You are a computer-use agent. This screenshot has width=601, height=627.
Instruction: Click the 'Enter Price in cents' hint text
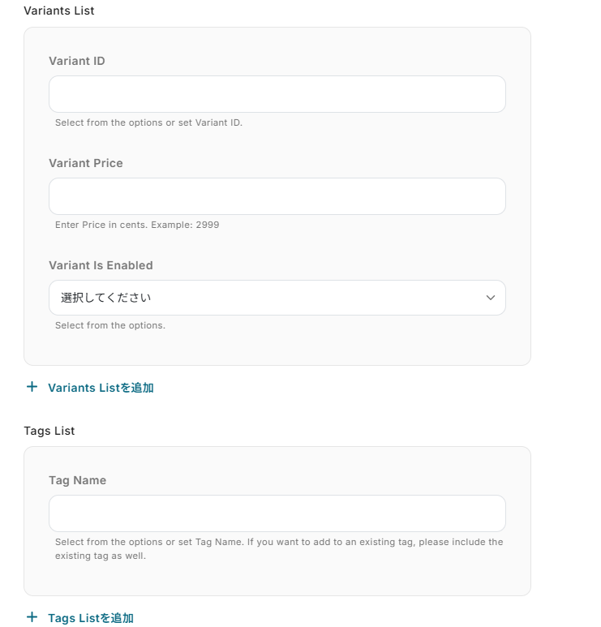[137, 225]
